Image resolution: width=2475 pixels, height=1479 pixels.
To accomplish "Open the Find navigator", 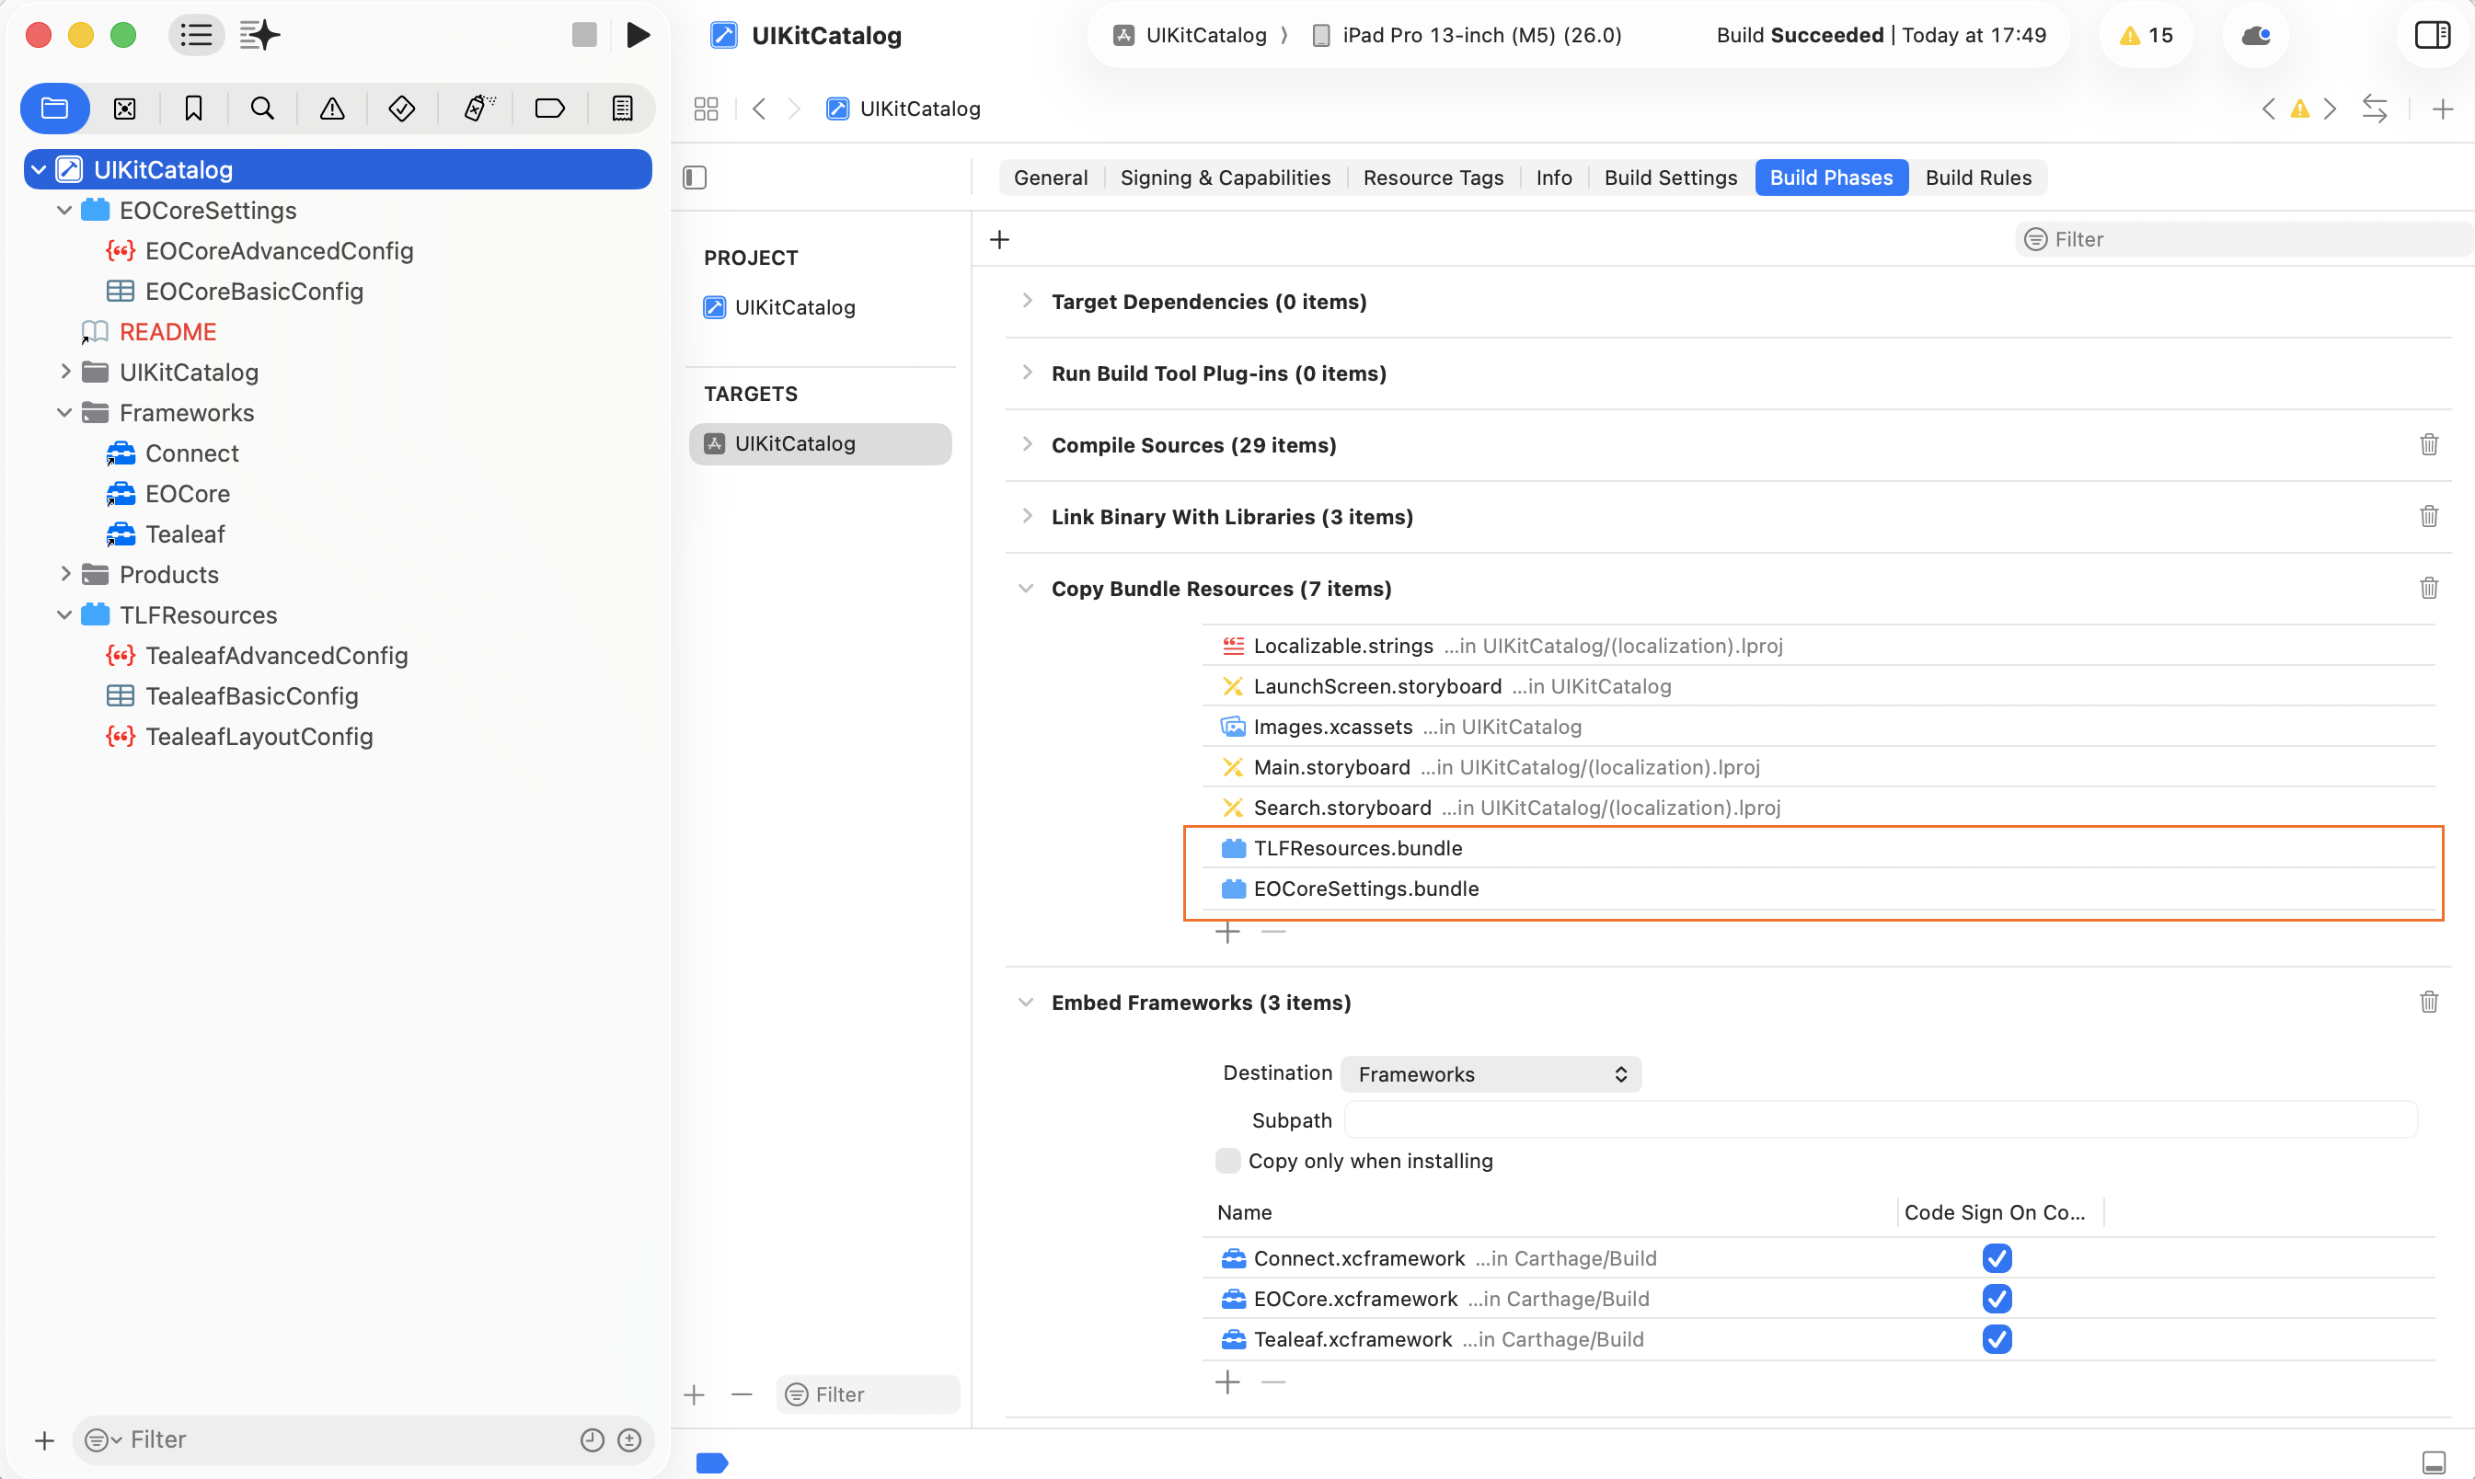I will click(262, 109).
